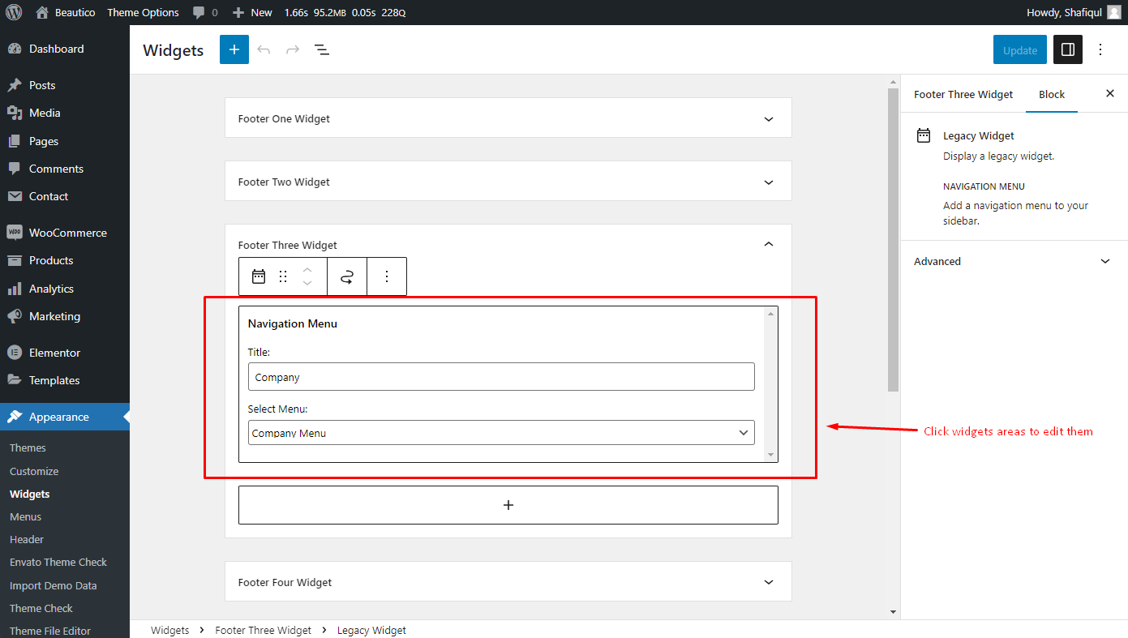The height and width of the screenshot is (638, 1128).
Task: Click Widgets in the bottom breadcrumb
Action: click(170, 630)
